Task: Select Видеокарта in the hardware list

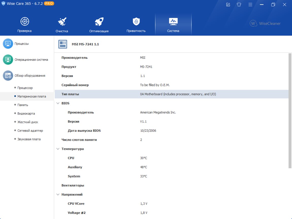Action: [x=26, y=113]
